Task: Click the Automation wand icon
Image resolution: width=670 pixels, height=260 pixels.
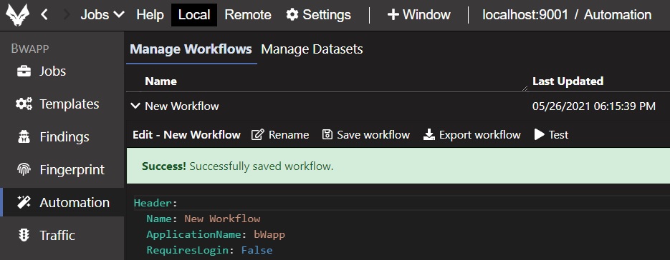Action: click(x=24, y=202)
